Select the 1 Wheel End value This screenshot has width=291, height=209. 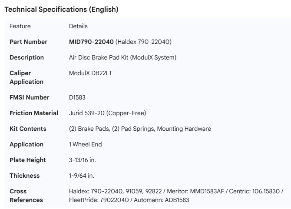pos(85,144)
